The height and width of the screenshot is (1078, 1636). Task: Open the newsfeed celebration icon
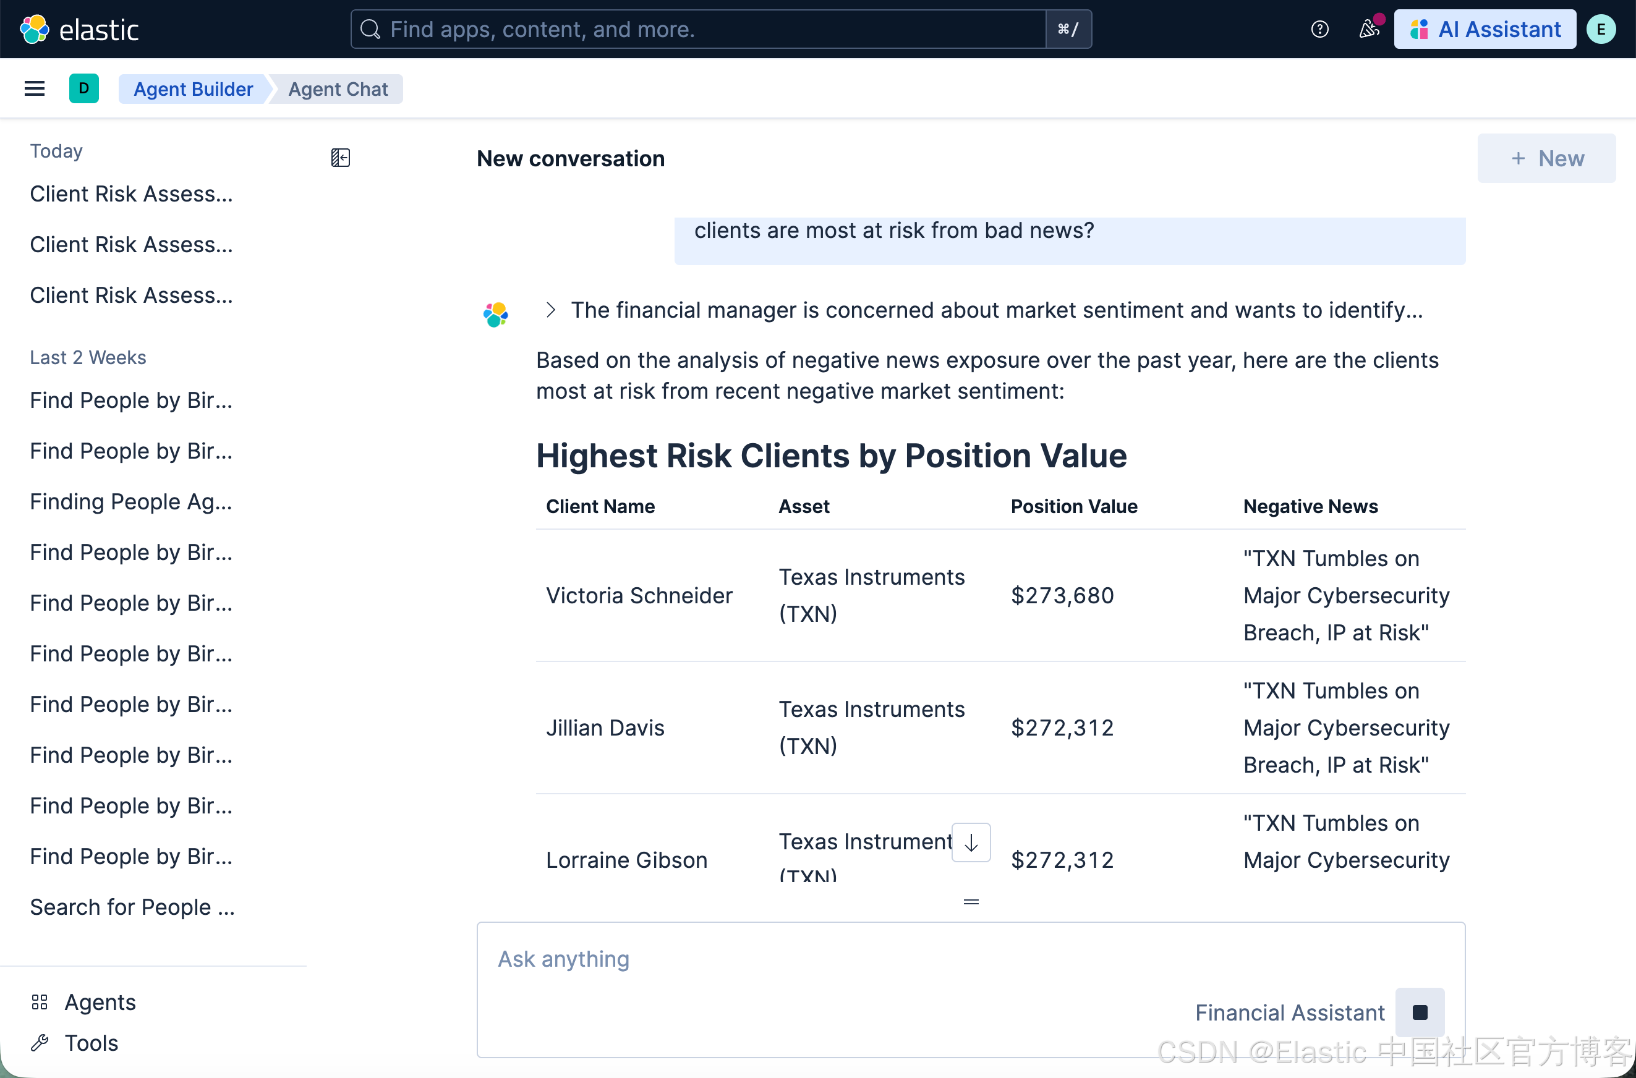pyautogui.click(x=1368, y=29)
